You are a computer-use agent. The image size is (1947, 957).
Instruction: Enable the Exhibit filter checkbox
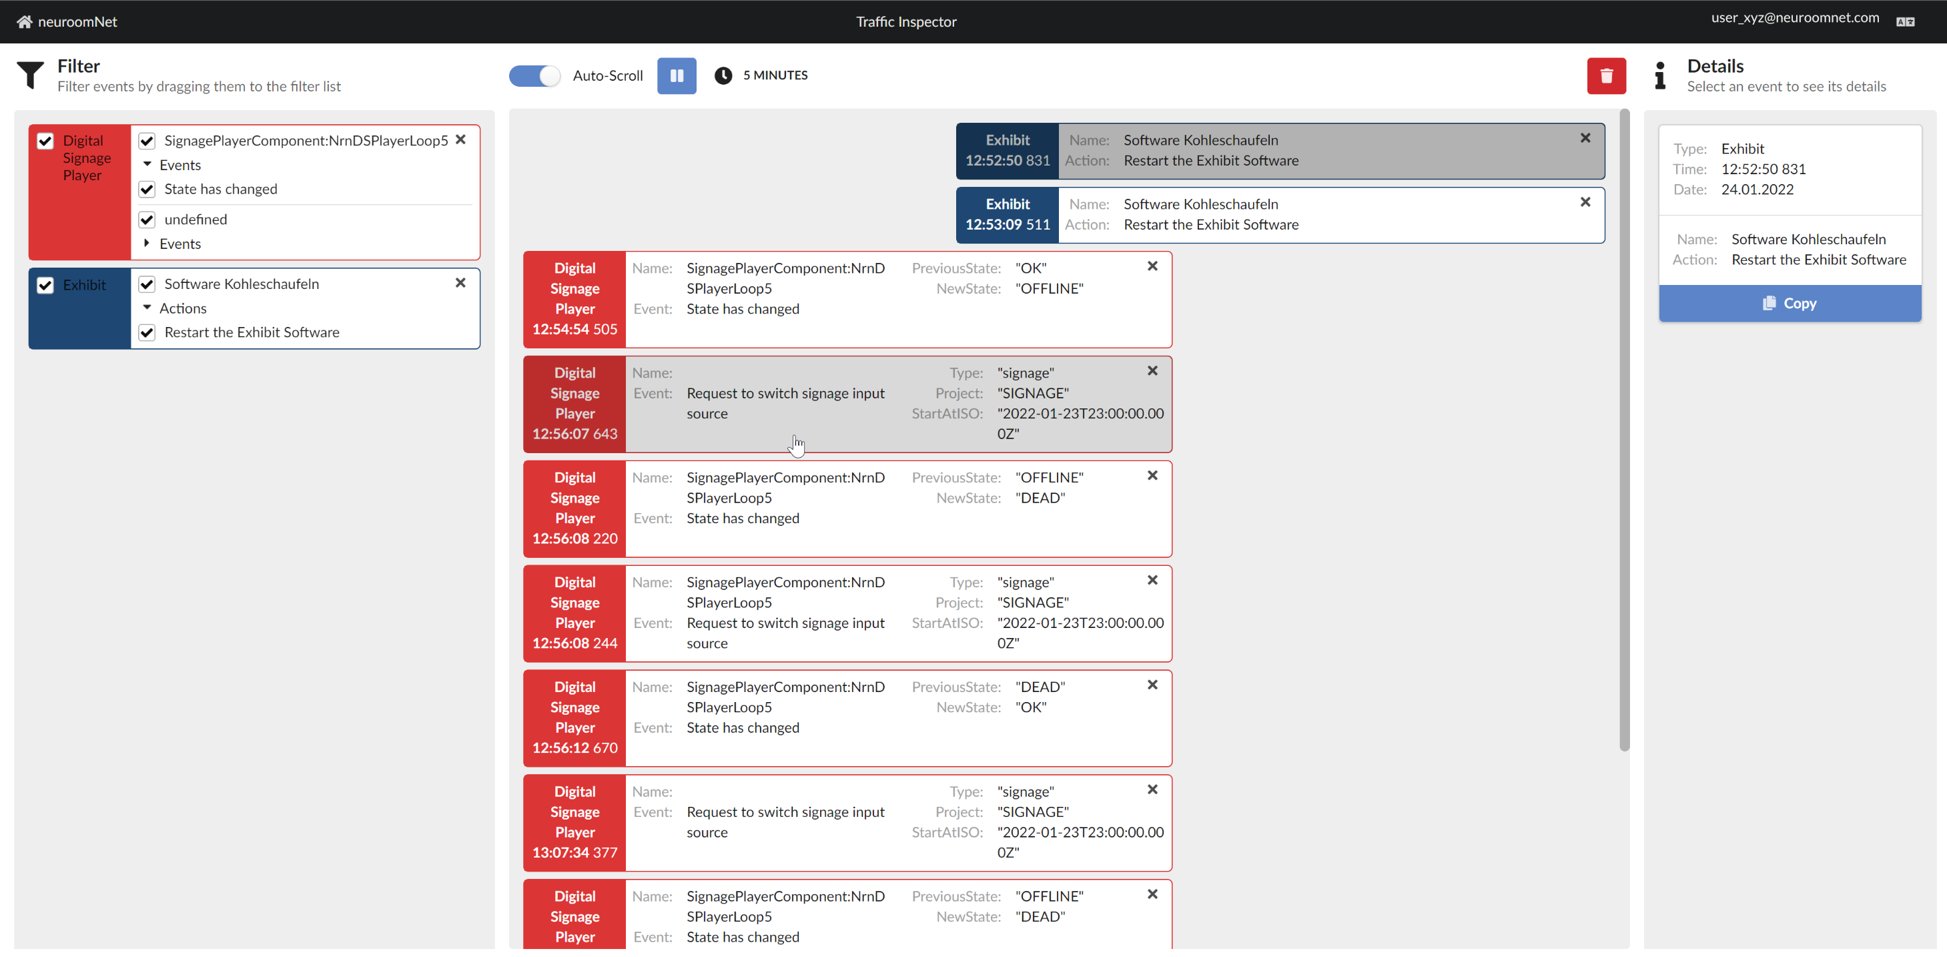point(45,284)
